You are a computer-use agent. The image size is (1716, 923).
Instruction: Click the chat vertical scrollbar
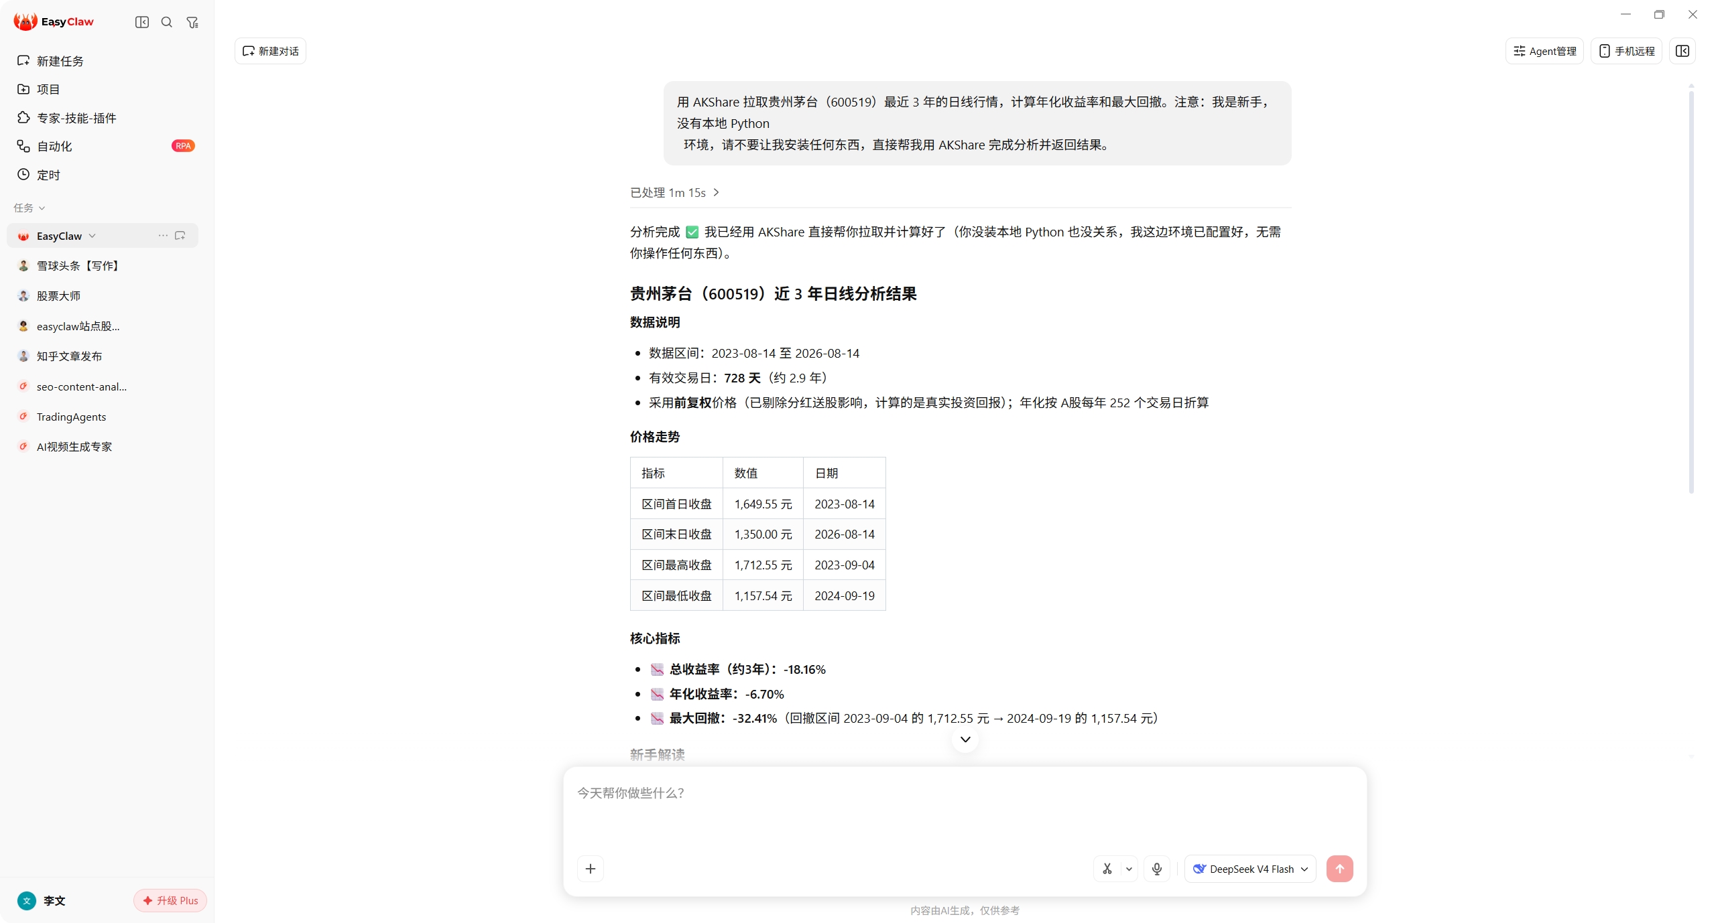click(x=1691, y=291)
